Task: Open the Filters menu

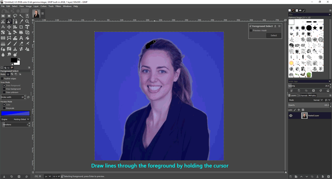Action: pos(58,6)
